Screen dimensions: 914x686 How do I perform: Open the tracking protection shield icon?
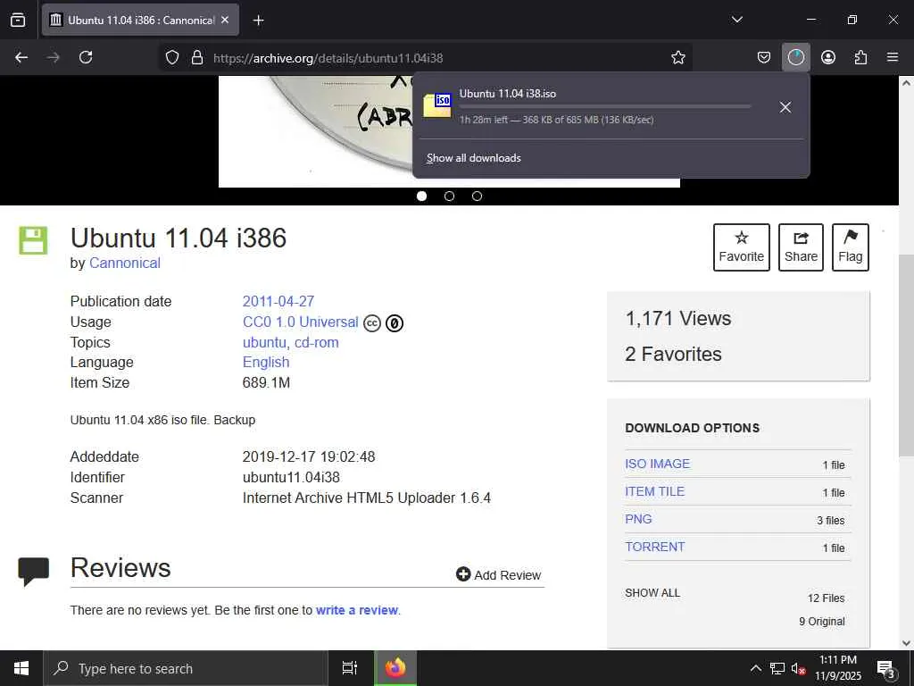tap(172, 57)
